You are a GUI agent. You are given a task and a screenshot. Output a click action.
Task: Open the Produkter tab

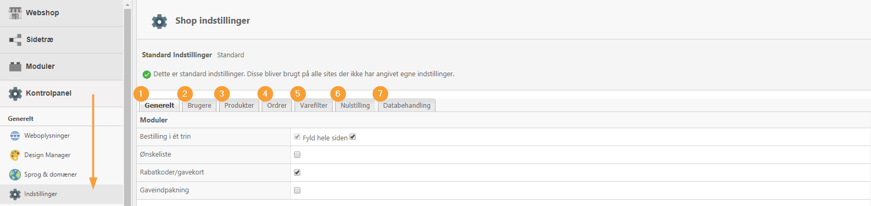click(239, 105)
